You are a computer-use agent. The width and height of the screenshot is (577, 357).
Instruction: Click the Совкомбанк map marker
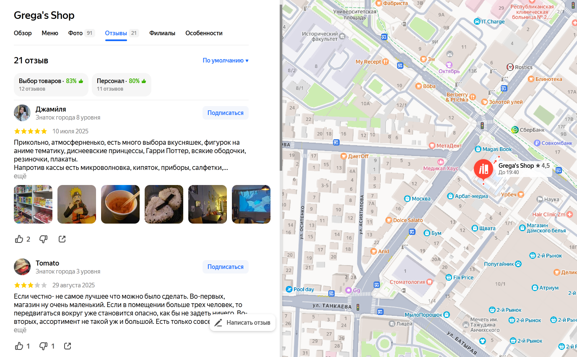tap(537, 143)
